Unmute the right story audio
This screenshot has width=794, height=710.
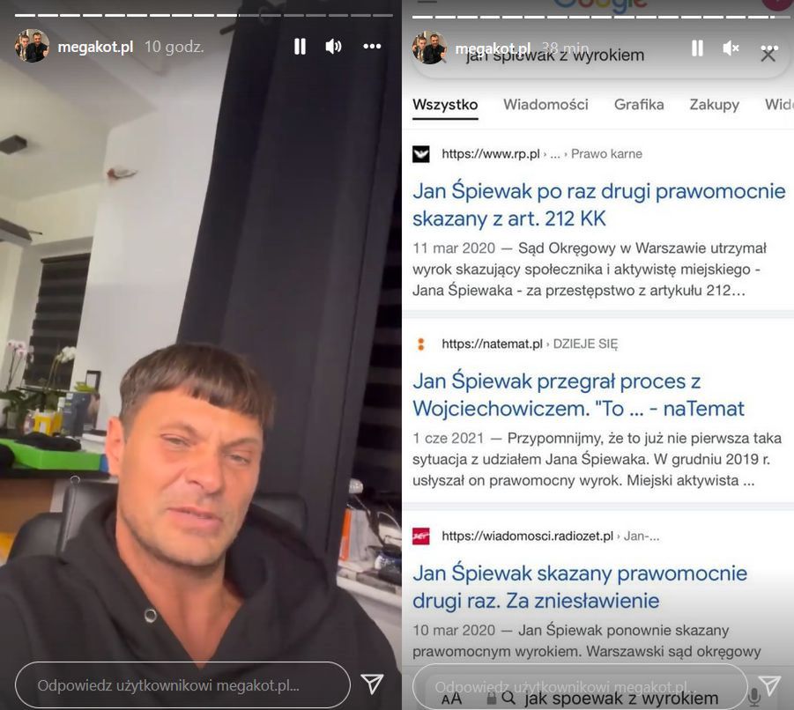pos(731,48)
